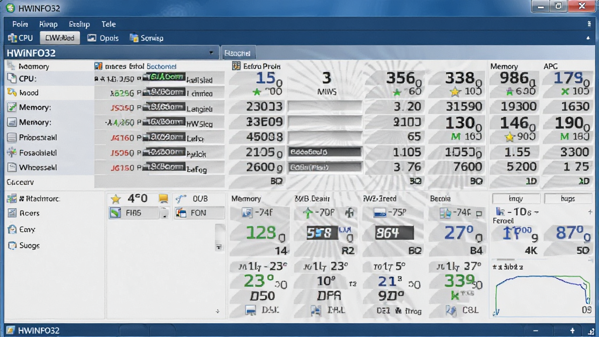Screen dimensions: 599x337
Task: Click the stepper next to FI85
Action: tap(164, 213)
